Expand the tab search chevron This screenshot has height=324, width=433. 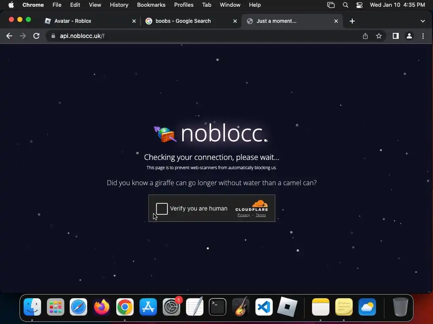click(423, 21)
